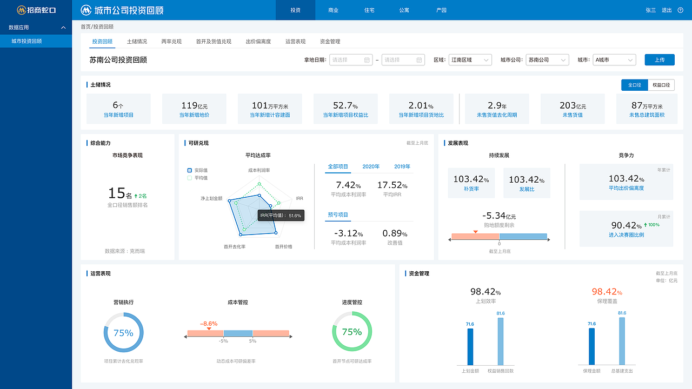Image resolution: width=692 pixels, height=389 pixels.
Task: Click the 上传 button
Action: pyautogui.click(x=660, y=60)
